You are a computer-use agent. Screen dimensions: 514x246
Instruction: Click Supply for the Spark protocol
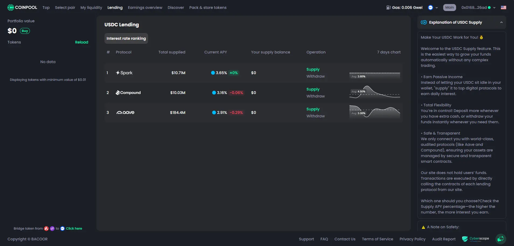click(313, 69)
